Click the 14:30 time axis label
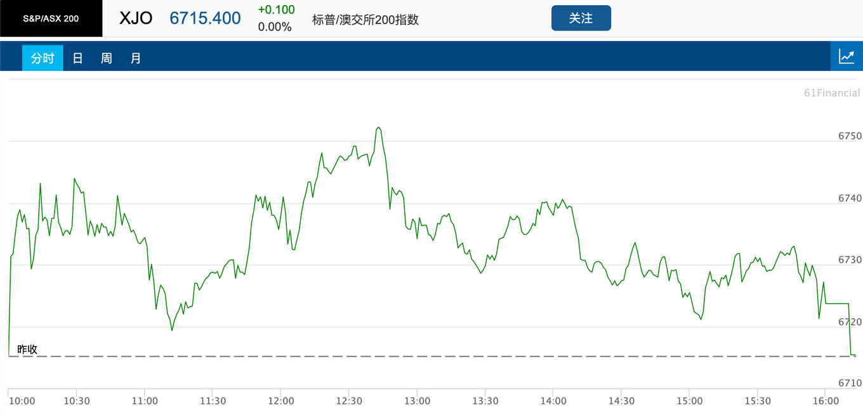 point(622,401)
